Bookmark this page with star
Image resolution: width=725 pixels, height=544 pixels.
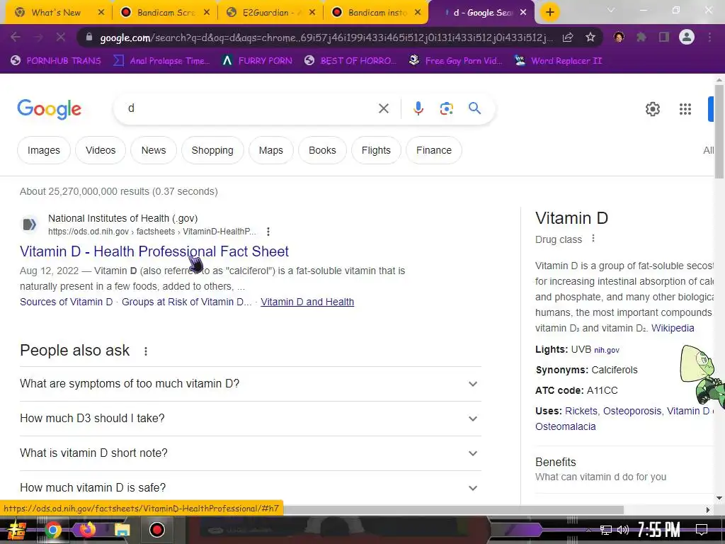[590, 37]
